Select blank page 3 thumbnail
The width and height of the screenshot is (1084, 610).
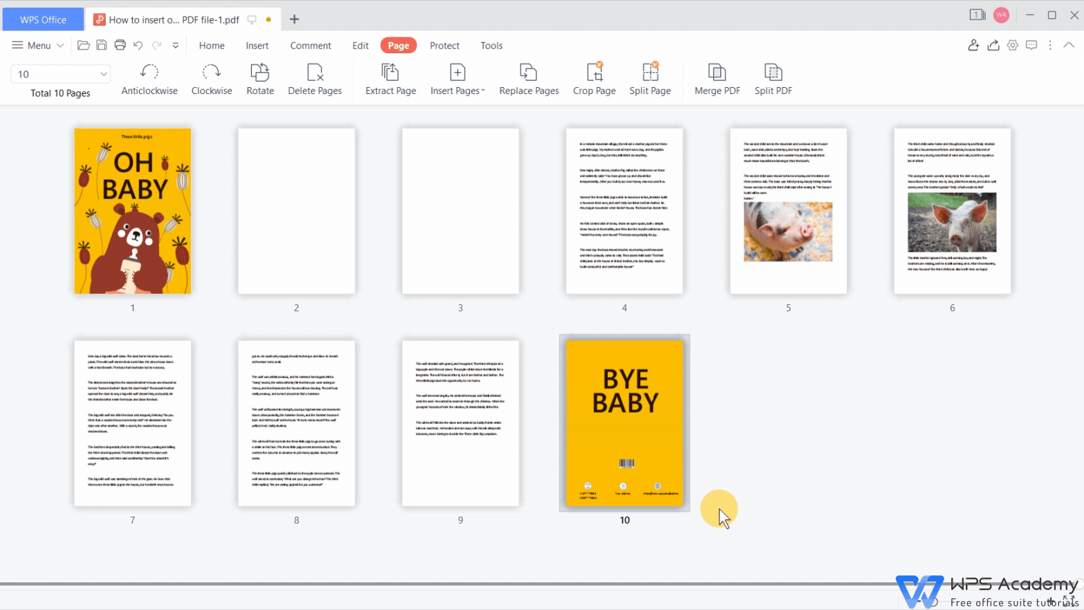pos(460,211)
